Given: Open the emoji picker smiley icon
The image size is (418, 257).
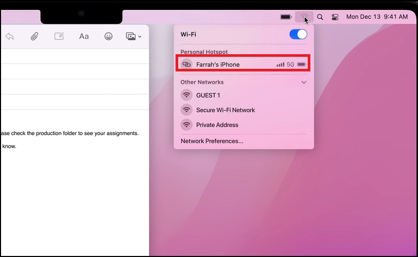Looking at the screenshot, I should 108,36.
